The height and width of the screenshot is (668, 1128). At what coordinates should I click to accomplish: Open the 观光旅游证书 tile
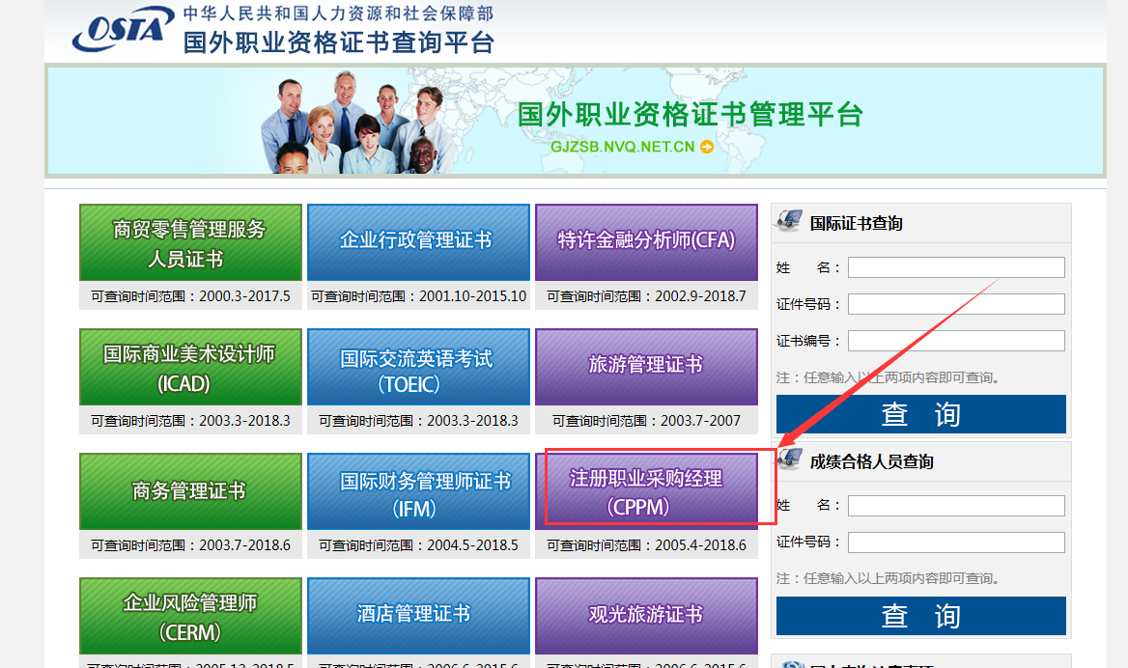pos(646,616)
